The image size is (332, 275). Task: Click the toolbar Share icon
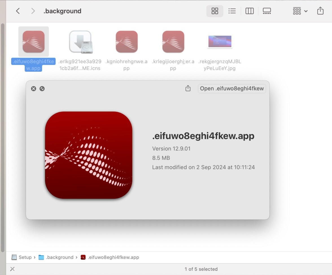point(320,11)
